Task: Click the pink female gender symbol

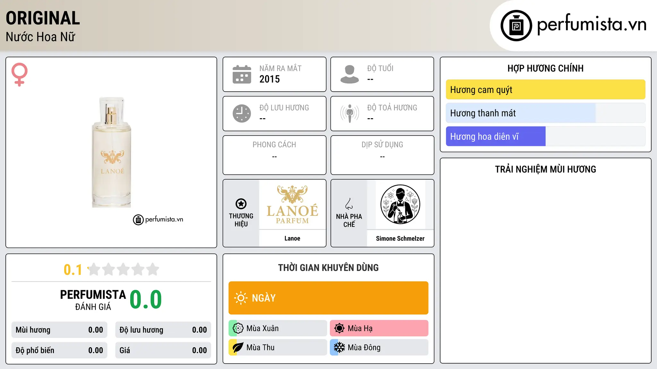Action: click(x=19, y=74)
